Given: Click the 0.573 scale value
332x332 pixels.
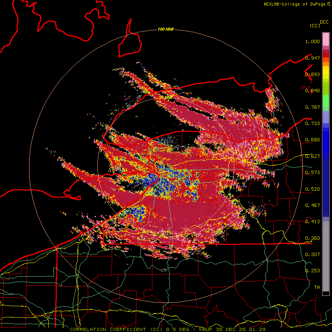Looking at the screenshot, I should click(x=312, y=173).
